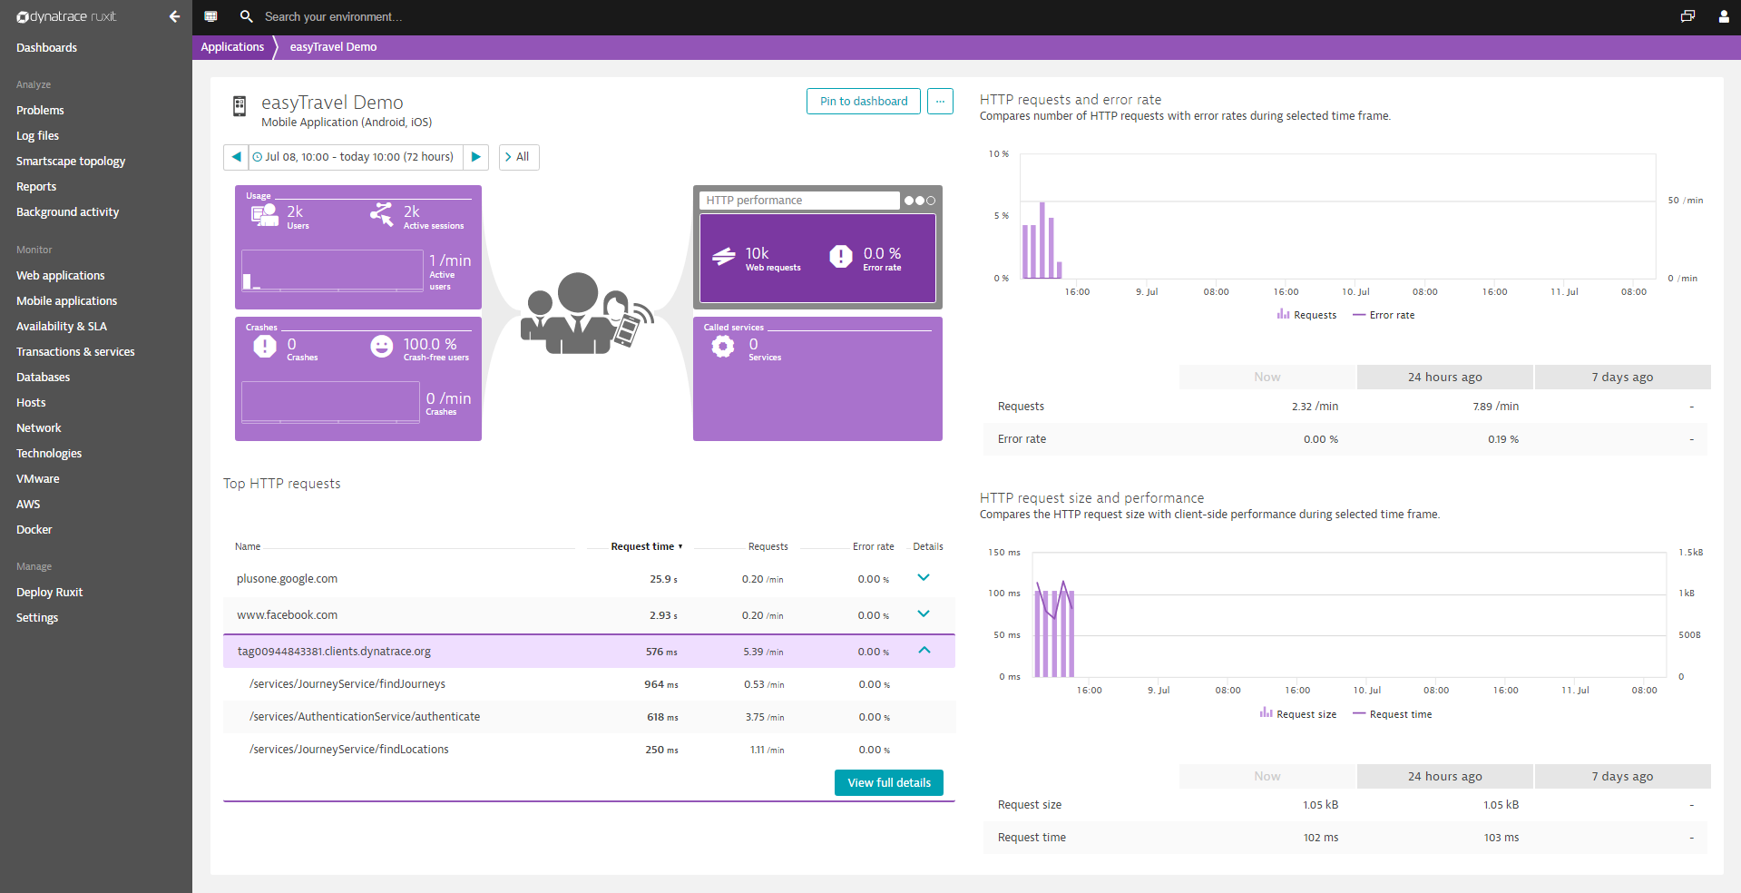Toggle Requests series in HTTP requests legend

coord(1306,315)
